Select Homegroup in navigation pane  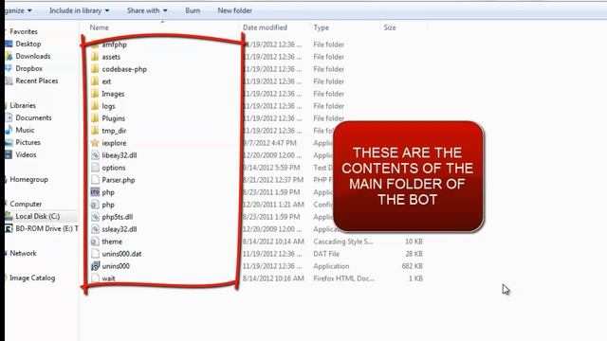[28, 179]
